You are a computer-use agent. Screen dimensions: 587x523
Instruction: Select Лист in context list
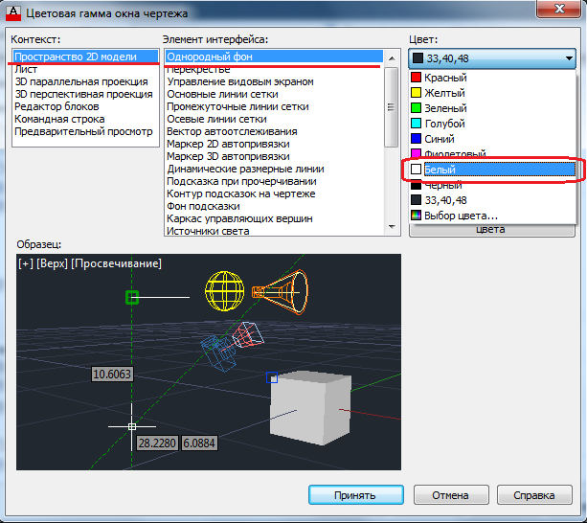click(25, 70)
